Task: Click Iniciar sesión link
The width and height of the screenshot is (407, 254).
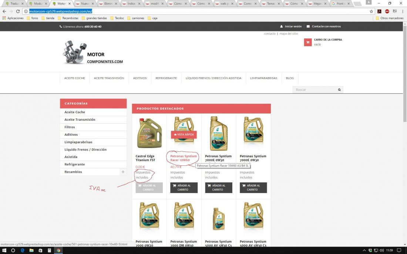Action: click(x=291, y=27)
